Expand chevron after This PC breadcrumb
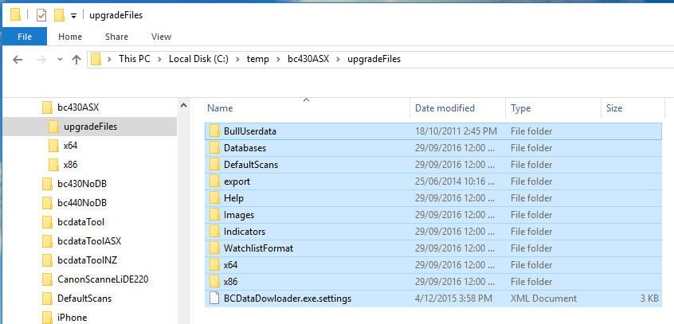This screenshot has height=324, width=674. 160,59
